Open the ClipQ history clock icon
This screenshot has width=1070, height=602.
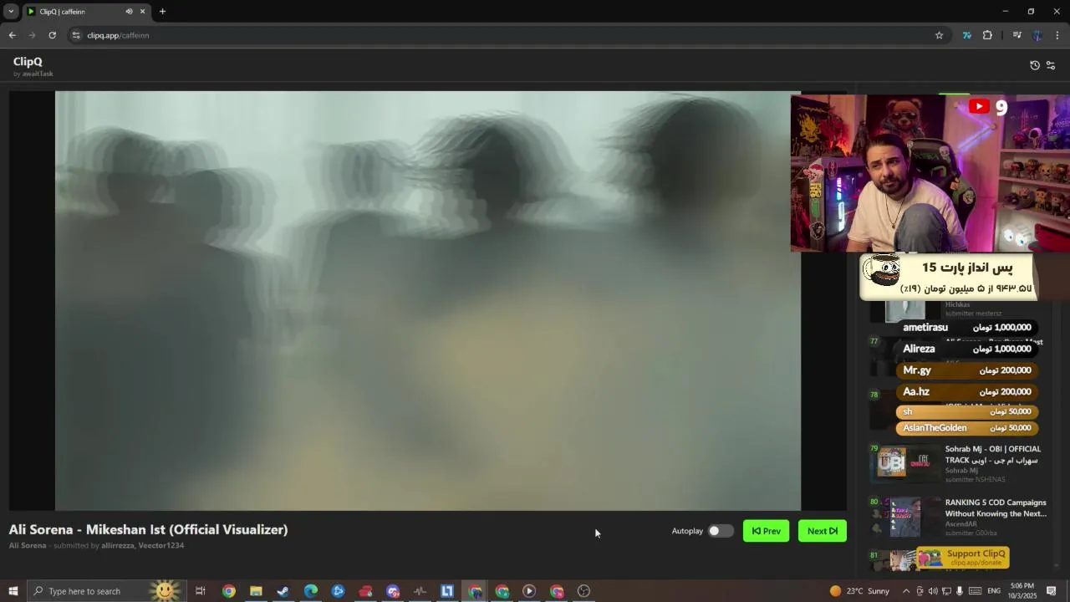(1035, 65)
